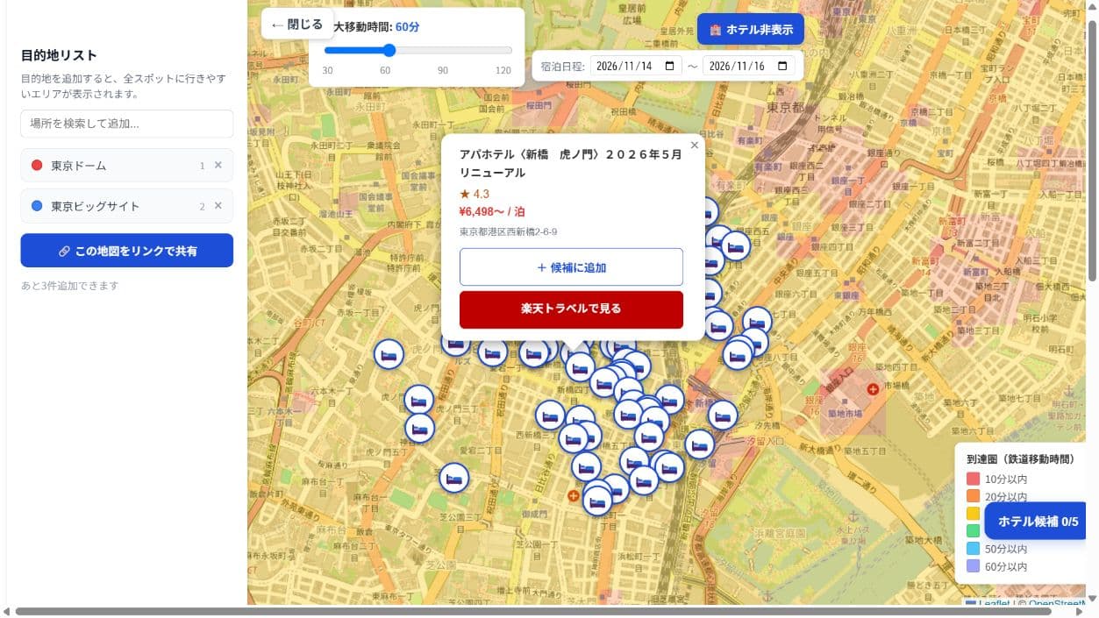Toggle hotel visibility with ホテル非表示
This screenshot has height=618, width=1099.
[751, 30]
